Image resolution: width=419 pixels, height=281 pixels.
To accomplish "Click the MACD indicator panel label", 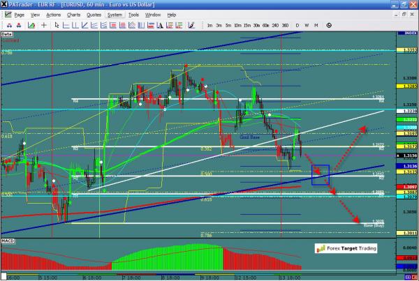I will pyautogui.click(x=8, y=241).
